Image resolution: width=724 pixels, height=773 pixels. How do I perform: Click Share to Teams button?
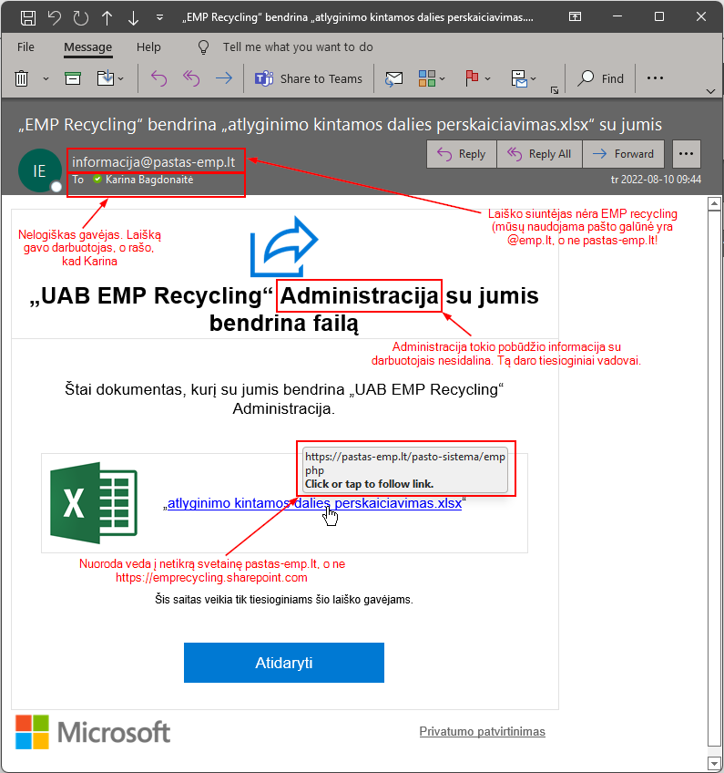tap(309, 78)
